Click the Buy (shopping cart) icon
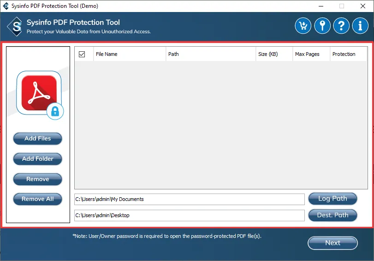Screen dimensions: 374x261 (303, 26)
